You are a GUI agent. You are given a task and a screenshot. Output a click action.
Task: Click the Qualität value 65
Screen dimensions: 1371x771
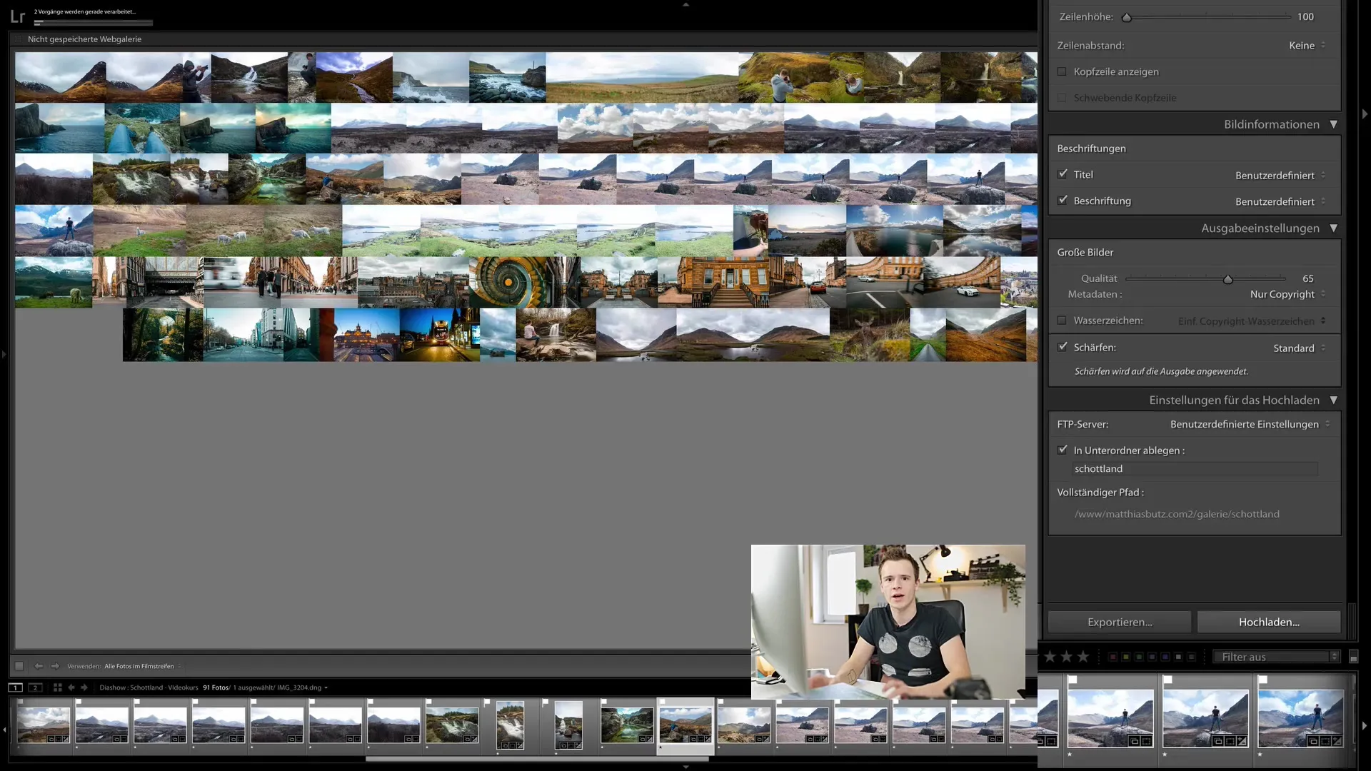pos(1307,278)
